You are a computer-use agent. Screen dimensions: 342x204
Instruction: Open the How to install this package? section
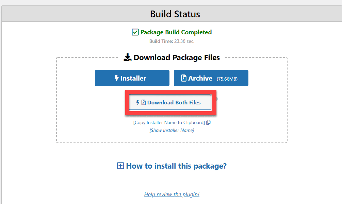pos(176,166)
